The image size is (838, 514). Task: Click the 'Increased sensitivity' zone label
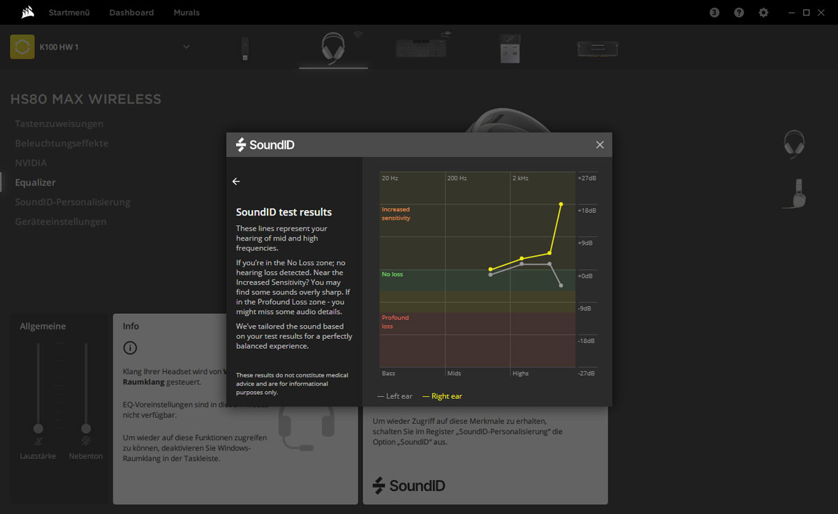point(396,213)
